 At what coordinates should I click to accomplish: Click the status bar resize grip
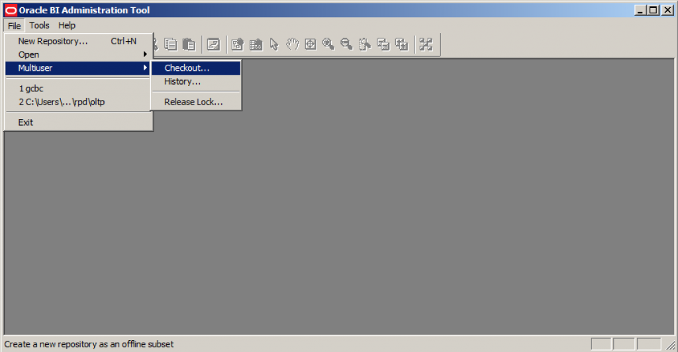[671, 345]
